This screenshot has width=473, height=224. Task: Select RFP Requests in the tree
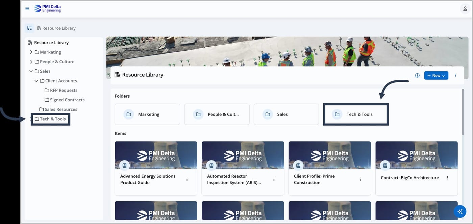click(x=61, y=90)
